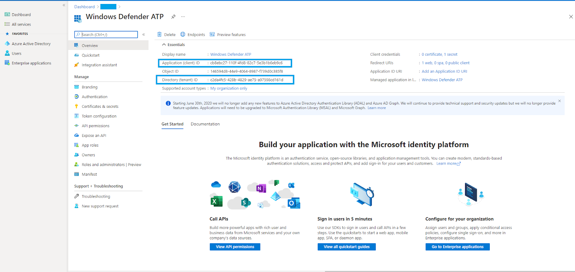The width and height of the screenshot is (575, 272).
Task: Open Learn more in the ADAL notice
Action: tap(377, 108)
